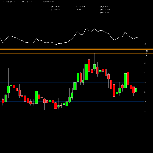Image resolution: width=153 pixels, height=153 pixels.
Task: Click the 34 price axis label
Action: tap(145, 73)
